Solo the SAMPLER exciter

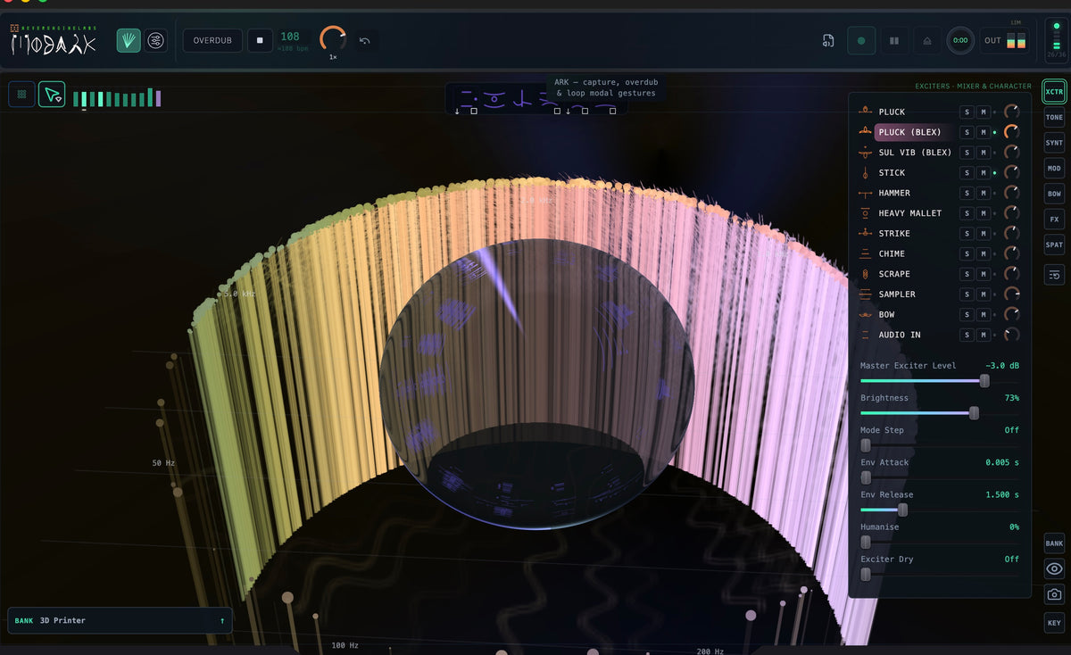coord(967,294)
